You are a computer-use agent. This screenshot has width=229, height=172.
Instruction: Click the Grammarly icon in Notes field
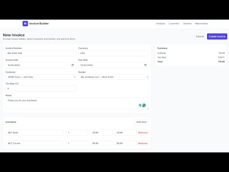click(x=144, y=105)
